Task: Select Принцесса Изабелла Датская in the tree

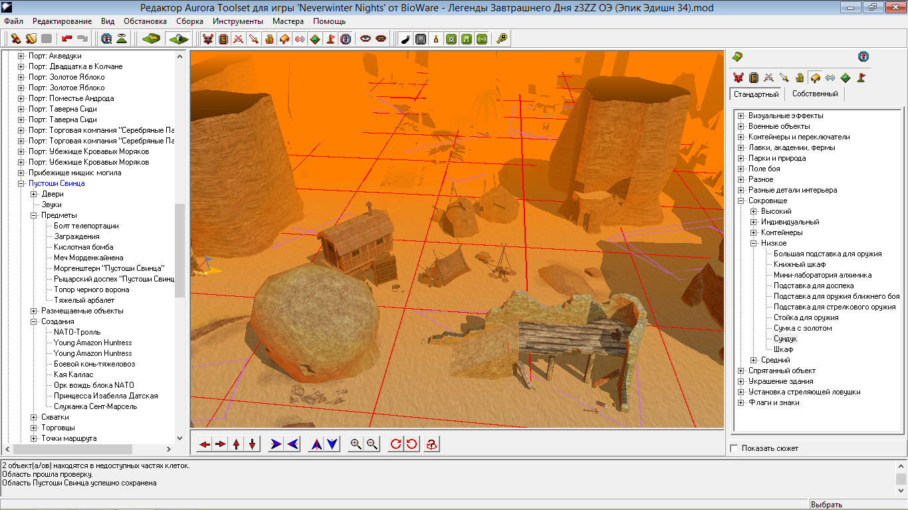Action: (x=106, y=396)
